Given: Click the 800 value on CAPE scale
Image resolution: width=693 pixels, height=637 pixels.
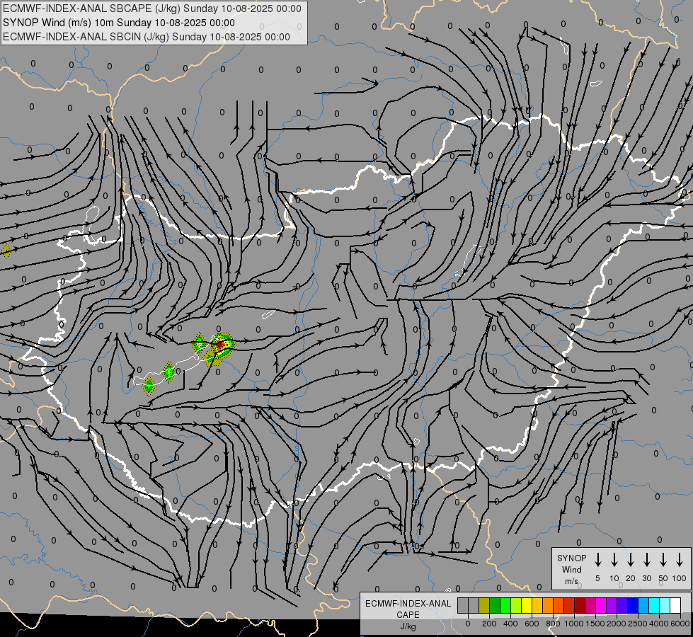Looking at the screenshot, I should (553, 624).
